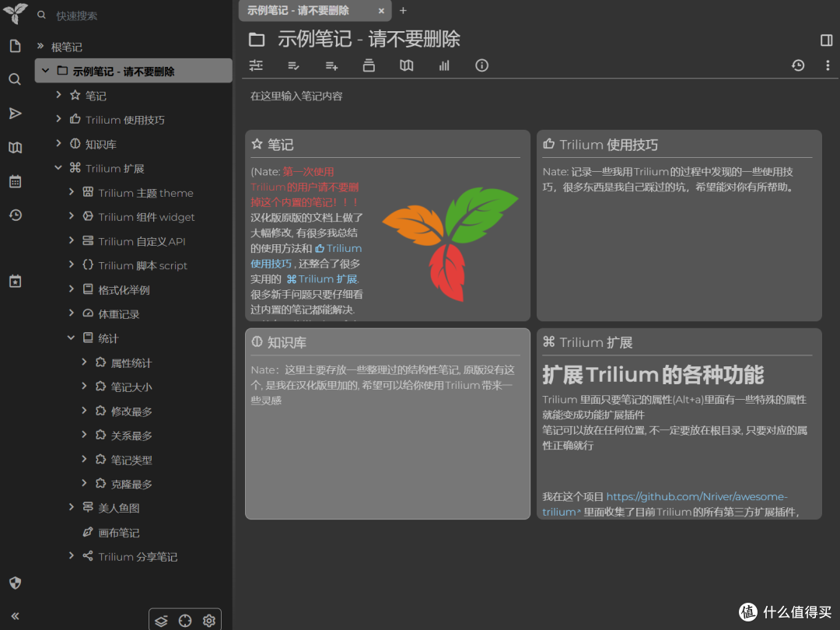This screenshot has height=630, width=840.
Task: Expand Trilium 组件 widget node
Action: coord(72,215)
